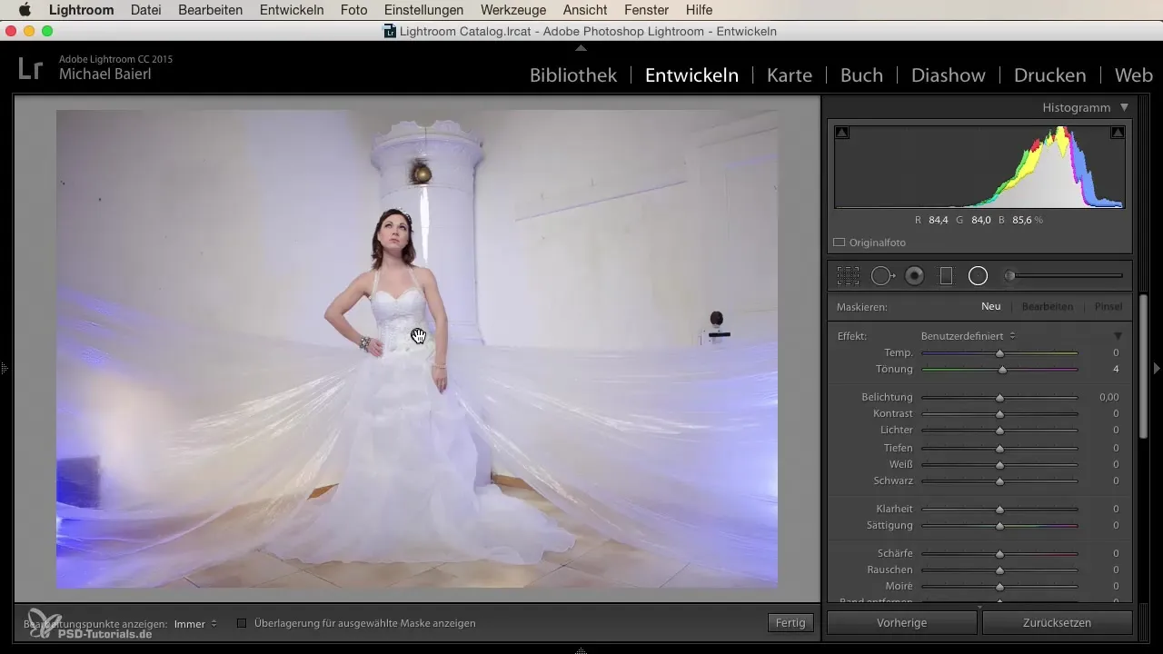Collapse the right panel group arrow

1157,369
